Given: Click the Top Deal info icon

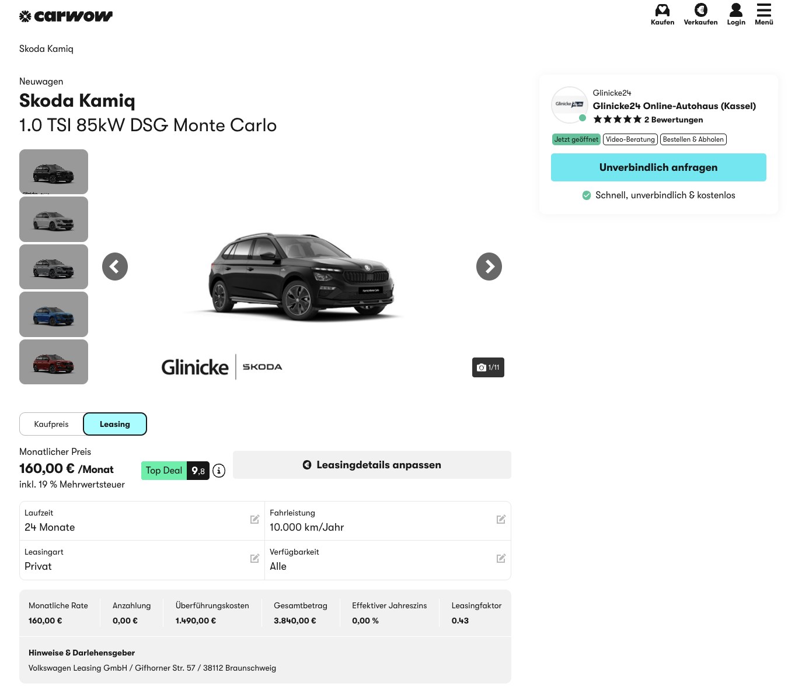Looking at the screenshot, I should (219, 471).
